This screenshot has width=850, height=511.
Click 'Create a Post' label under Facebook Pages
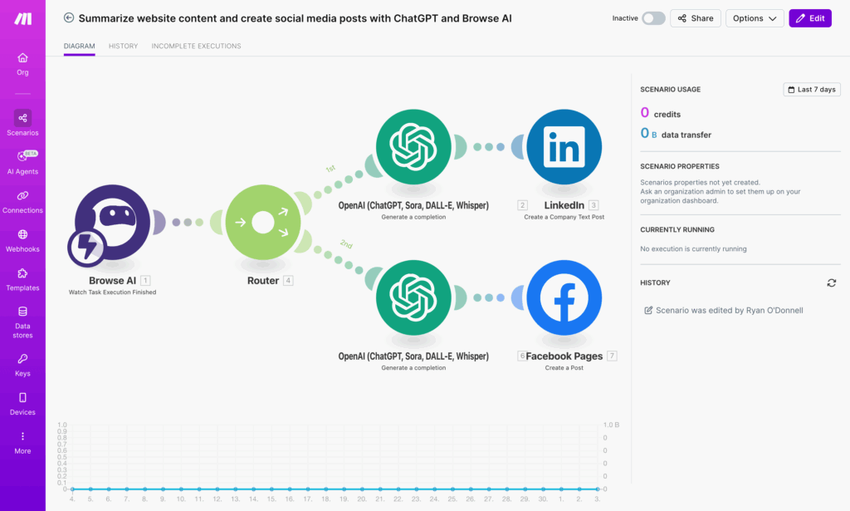tap(564, 368)
